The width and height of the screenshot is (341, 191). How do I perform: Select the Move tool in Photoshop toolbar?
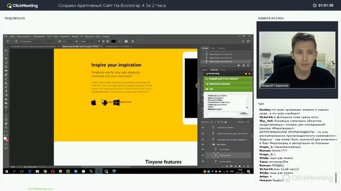(6, 50)
